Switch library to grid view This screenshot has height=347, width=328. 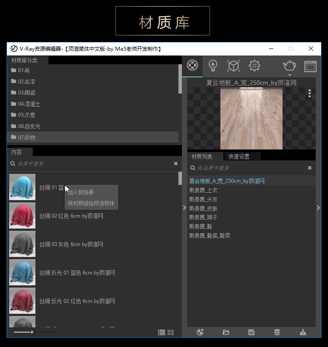coord(171,333)
